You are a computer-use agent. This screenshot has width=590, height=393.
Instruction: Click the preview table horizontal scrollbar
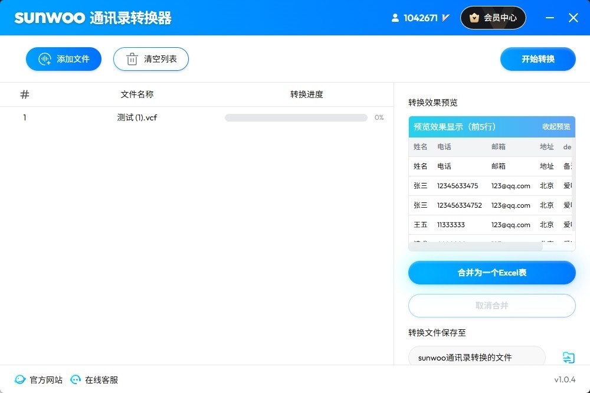coord(476,247)
